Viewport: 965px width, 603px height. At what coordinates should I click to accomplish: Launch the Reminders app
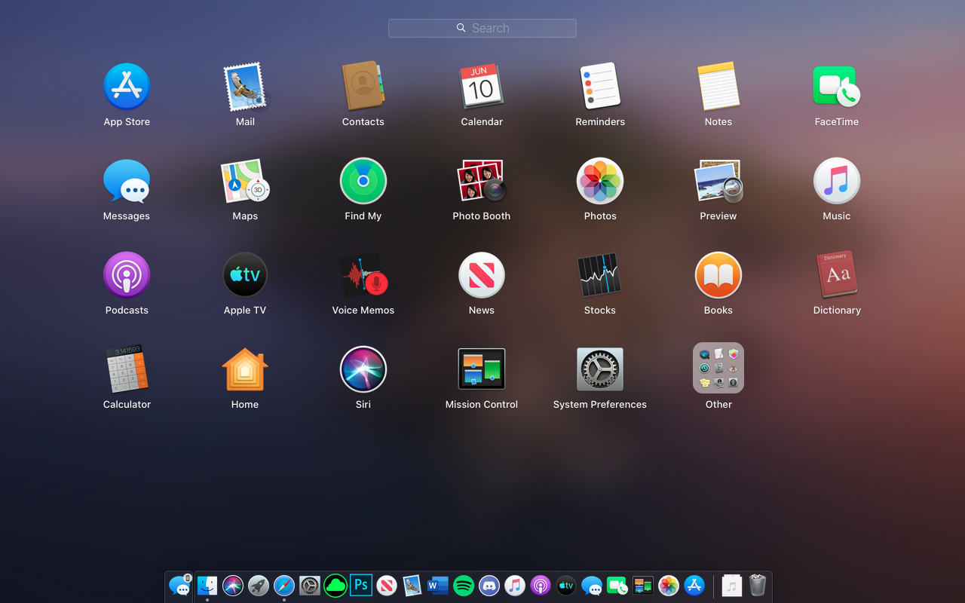(x=600, y=87)
